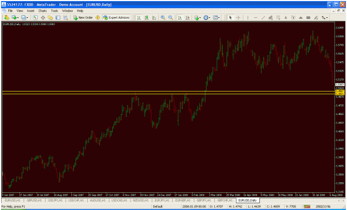Select the Vertical Line drawing tool
347x210 pixels.
point(248,18)
